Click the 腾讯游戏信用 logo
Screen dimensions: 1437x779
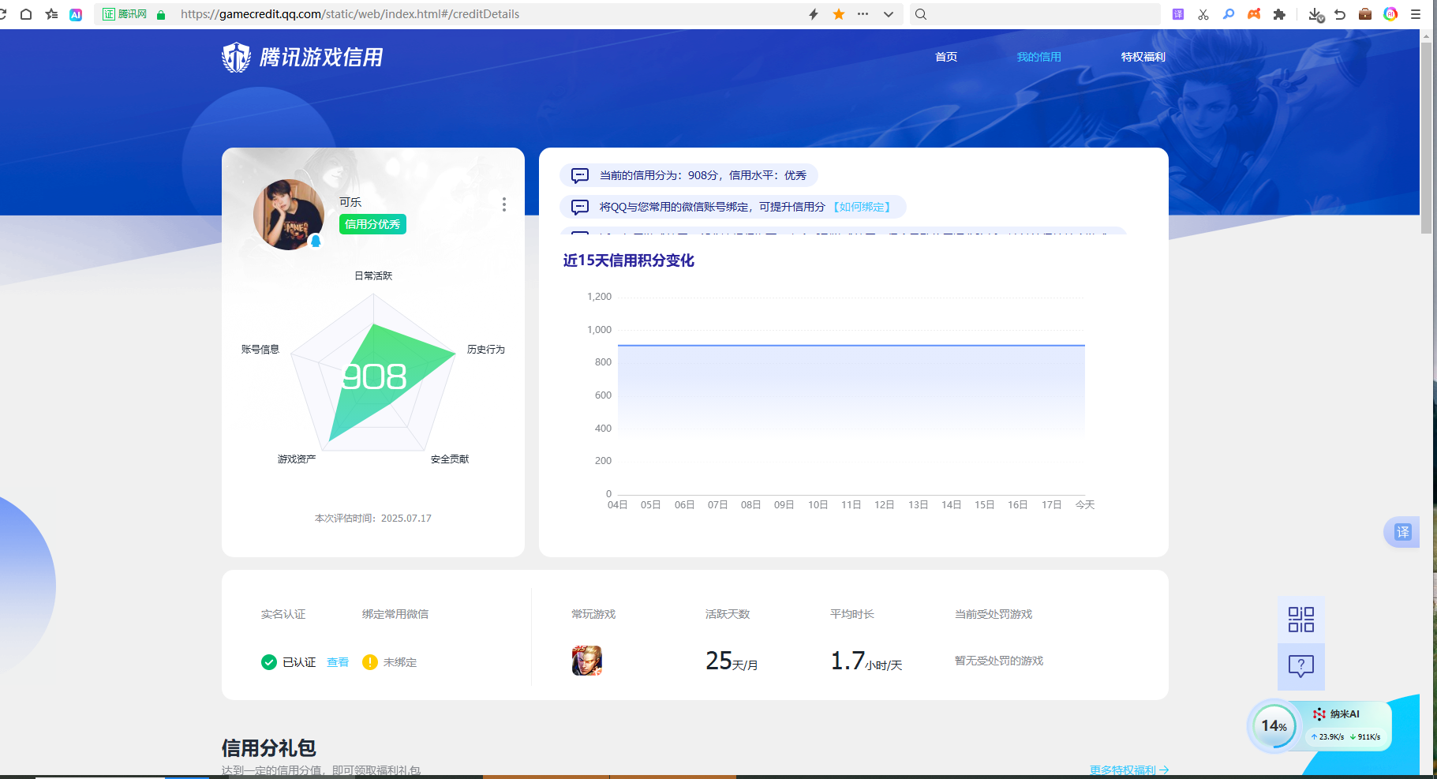coord(302,57)
